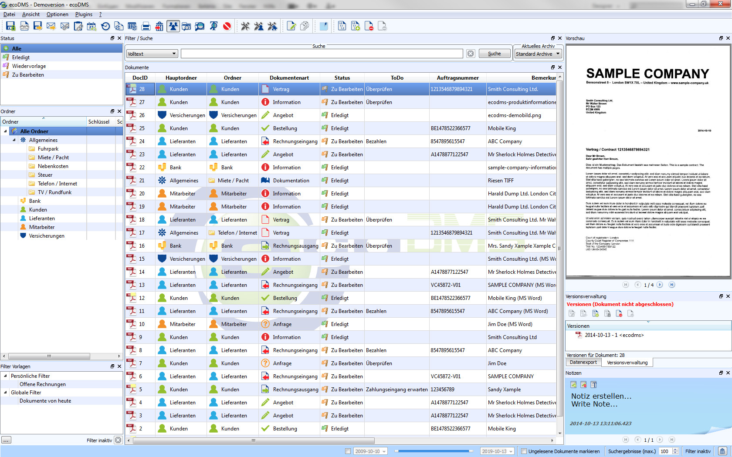732x457 pixels.
Task: Open the Plugins menu
Action: pyautogui.click(x=84, y=14)
